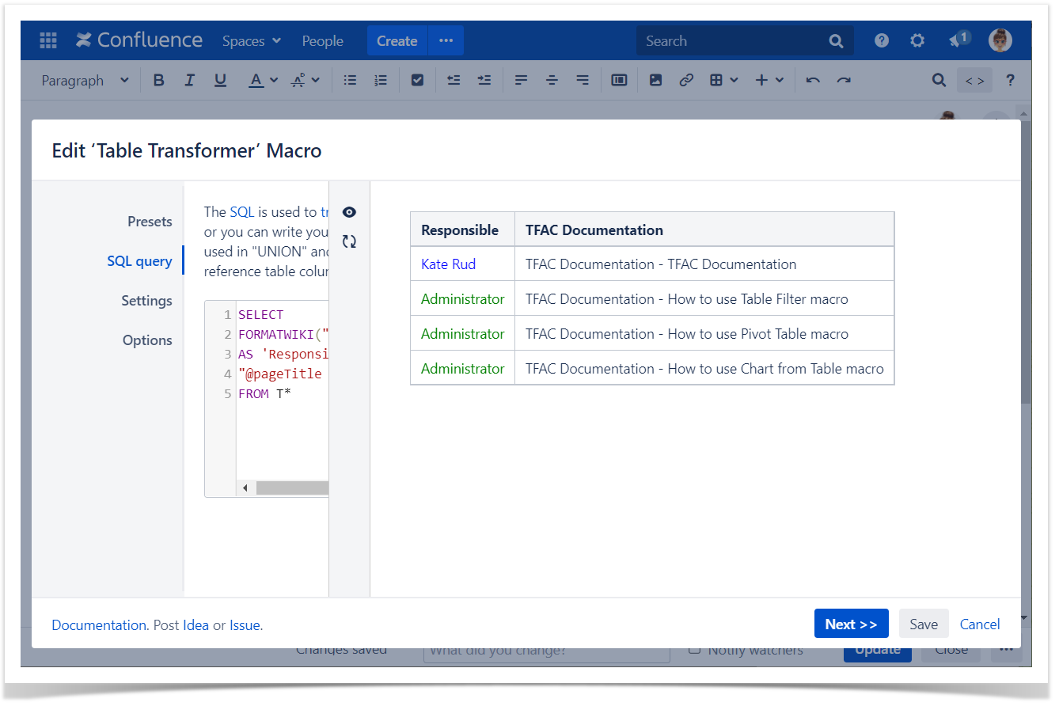This screenshot has width=1059, height=706.
Task: Insert a link using the chain icon
Action: point(686,80)
